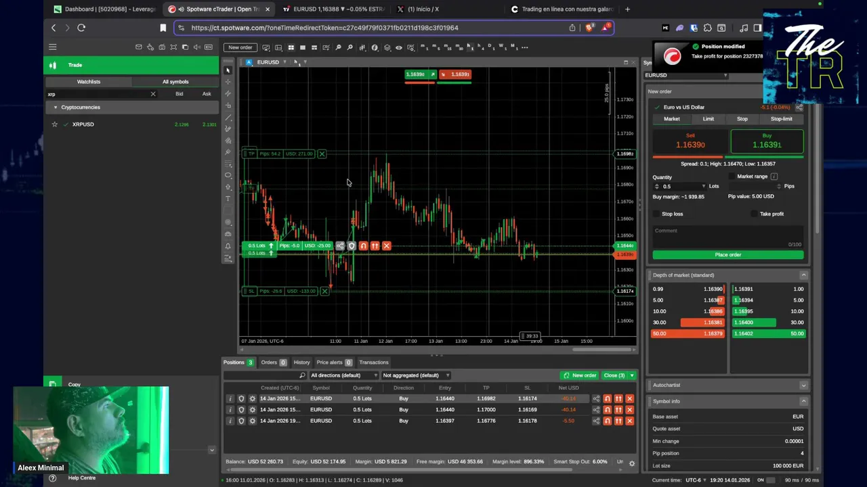Click the Market range info icon
This screenshot has height=487, width=867.
tap(774, 177)
